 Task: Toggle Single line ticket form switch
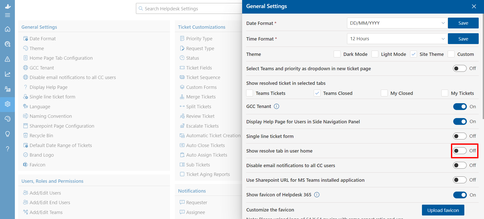[460, 136]
